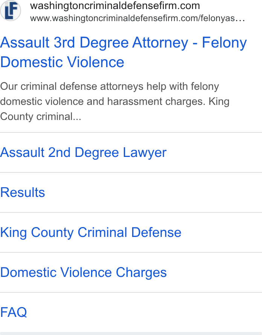Viewport: 262px width, 335px height.
Task: Select the empty row area beside FAQ
Action: (145, 312)
